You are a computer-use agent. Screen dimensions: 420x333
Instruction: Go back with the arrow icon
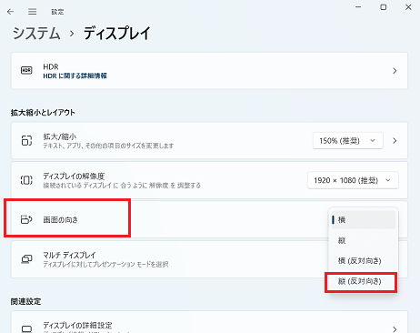11,12
